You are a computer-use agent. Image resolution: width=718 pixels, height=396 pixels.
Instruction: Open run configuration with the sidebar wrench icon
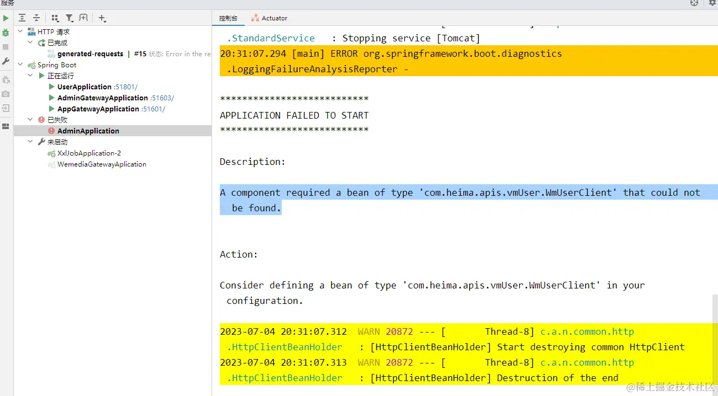[6, 61]
